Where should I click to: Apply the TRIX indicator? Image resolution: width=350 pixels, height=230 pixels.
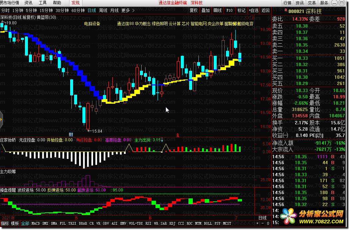72,224
